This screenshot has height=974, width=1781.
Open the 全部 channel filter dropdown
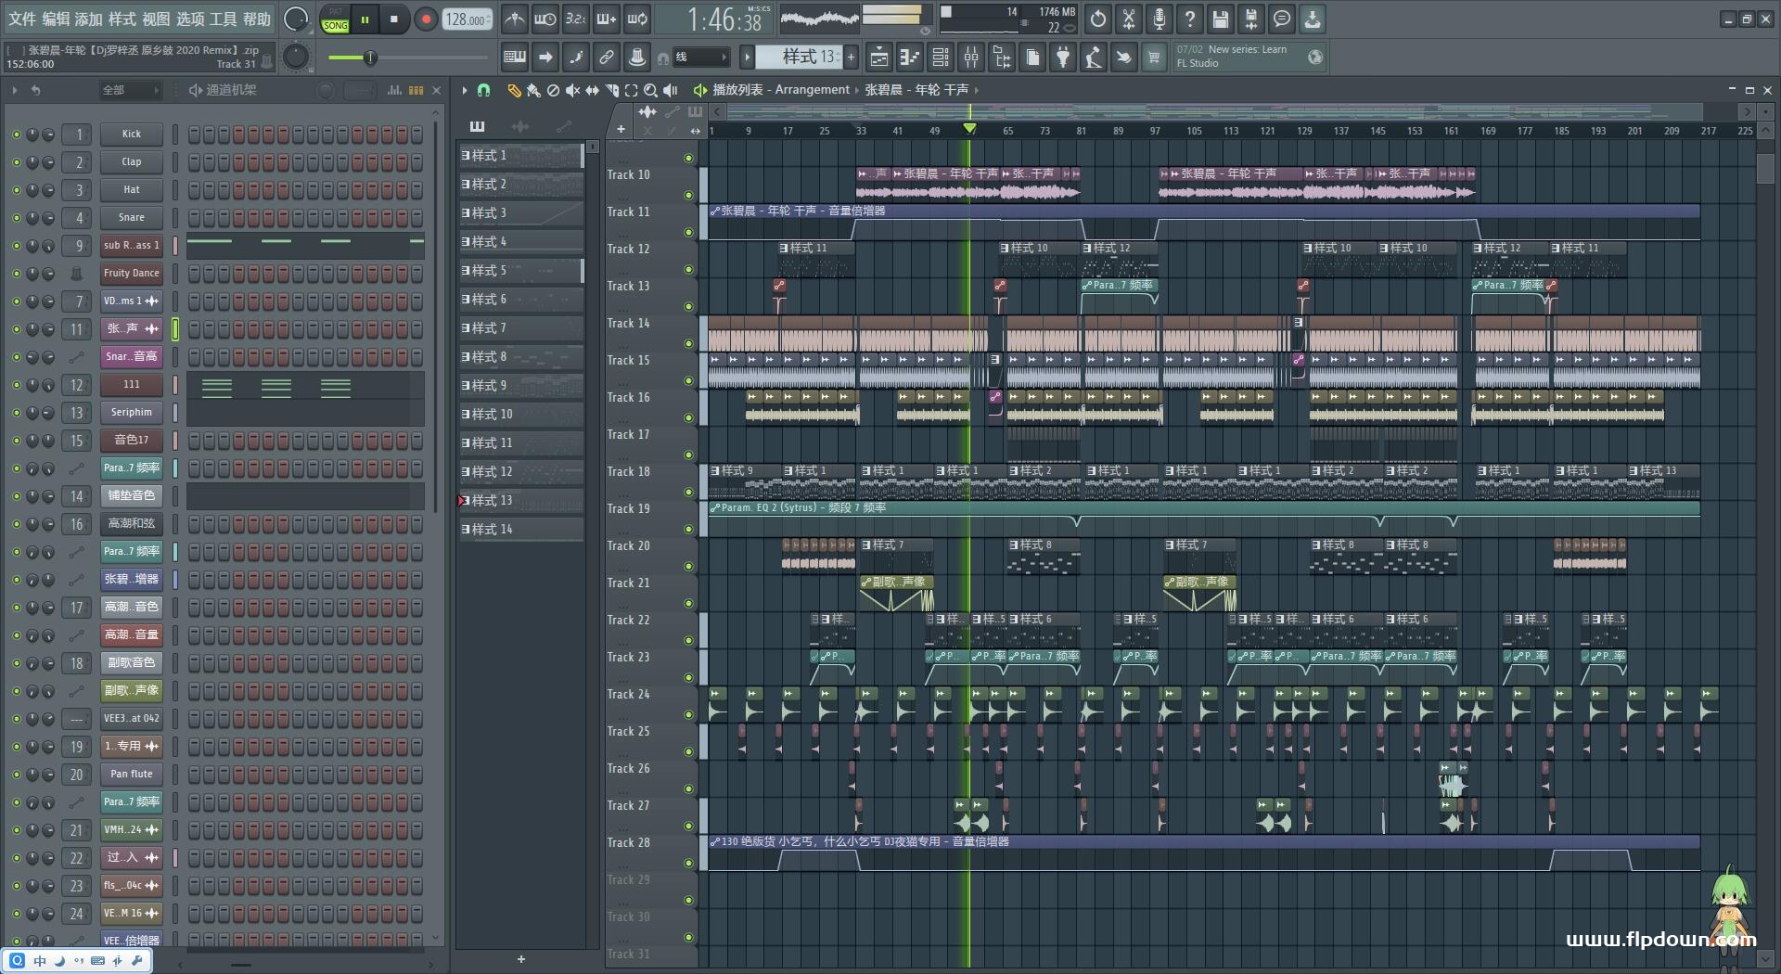[130, 90]
